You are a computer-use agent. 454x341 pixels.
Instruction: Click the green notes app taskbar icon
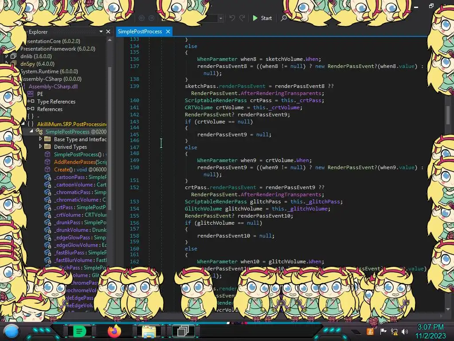tap(79, 331)
